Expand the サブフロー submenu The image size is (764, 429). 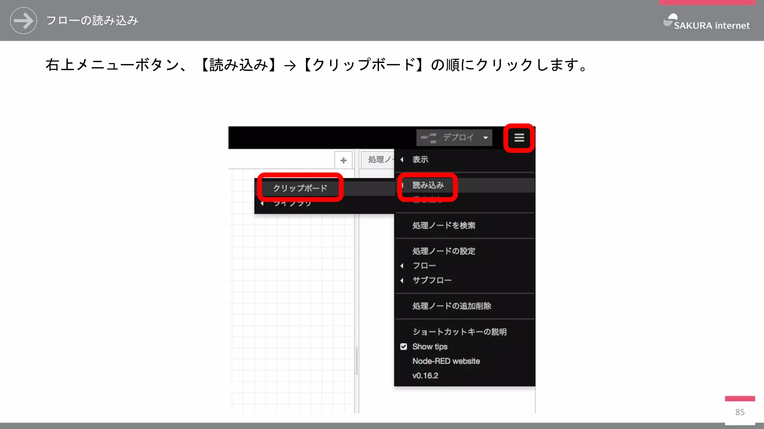(465, 280)
